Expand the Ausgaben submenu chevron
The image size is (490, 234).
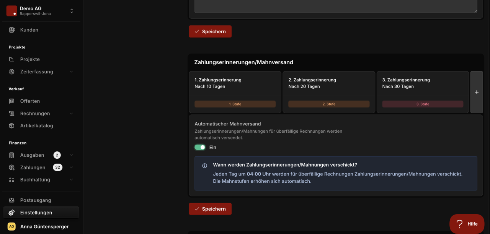click(x=71, y=155)
